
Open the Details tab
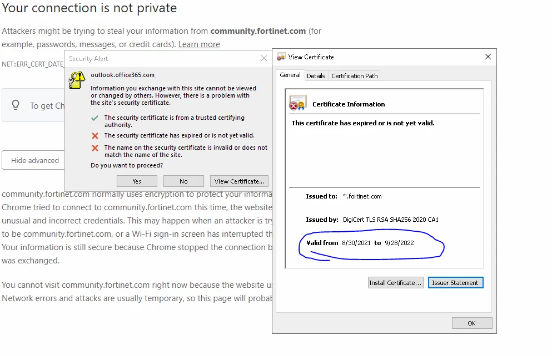coord(316,76)
